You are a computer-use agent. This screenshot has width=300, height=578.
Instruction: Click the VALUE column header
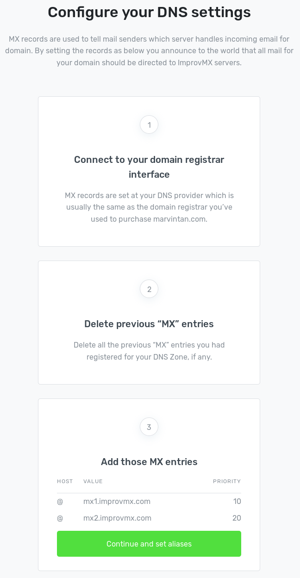click(93, 481)
